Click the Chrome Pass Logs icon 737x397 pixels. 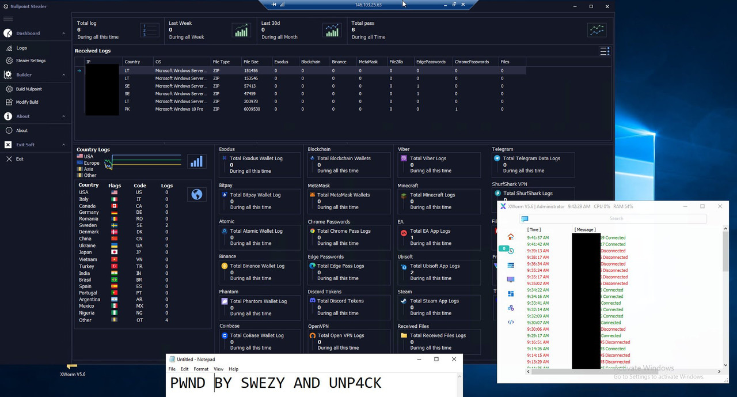312,231
